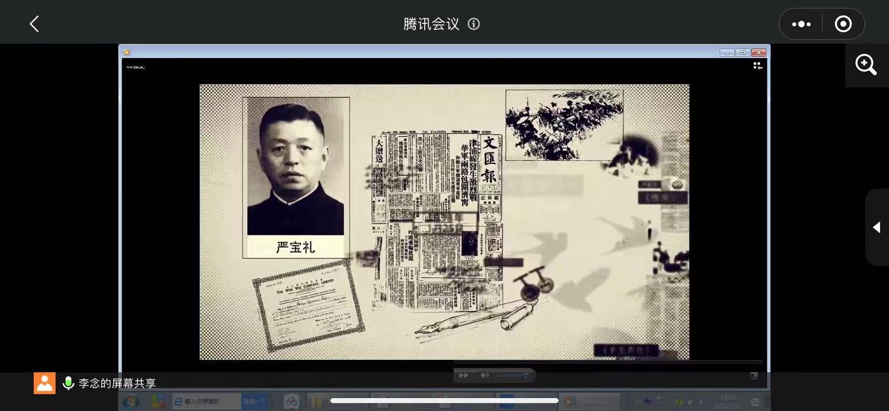Tap the orange participant avatar icon
889x411 pixels.
point(45,383)
